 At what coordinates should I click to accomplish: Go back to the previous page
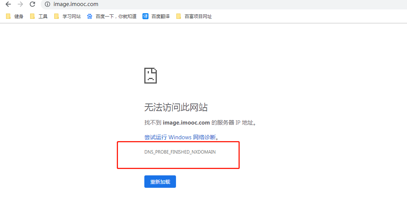8,4
